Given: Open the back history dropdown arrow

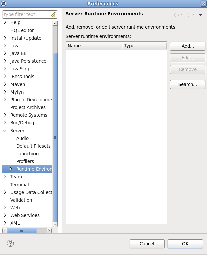Looking at the screenshot, I should [x=181, y=15].
